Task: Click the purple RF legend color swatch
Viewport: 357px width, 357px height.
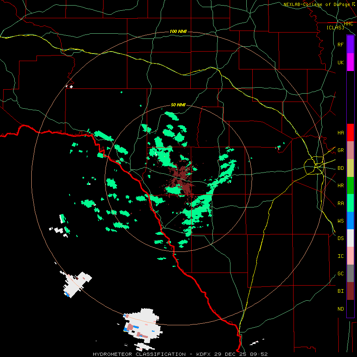Action: coord(350,44)
